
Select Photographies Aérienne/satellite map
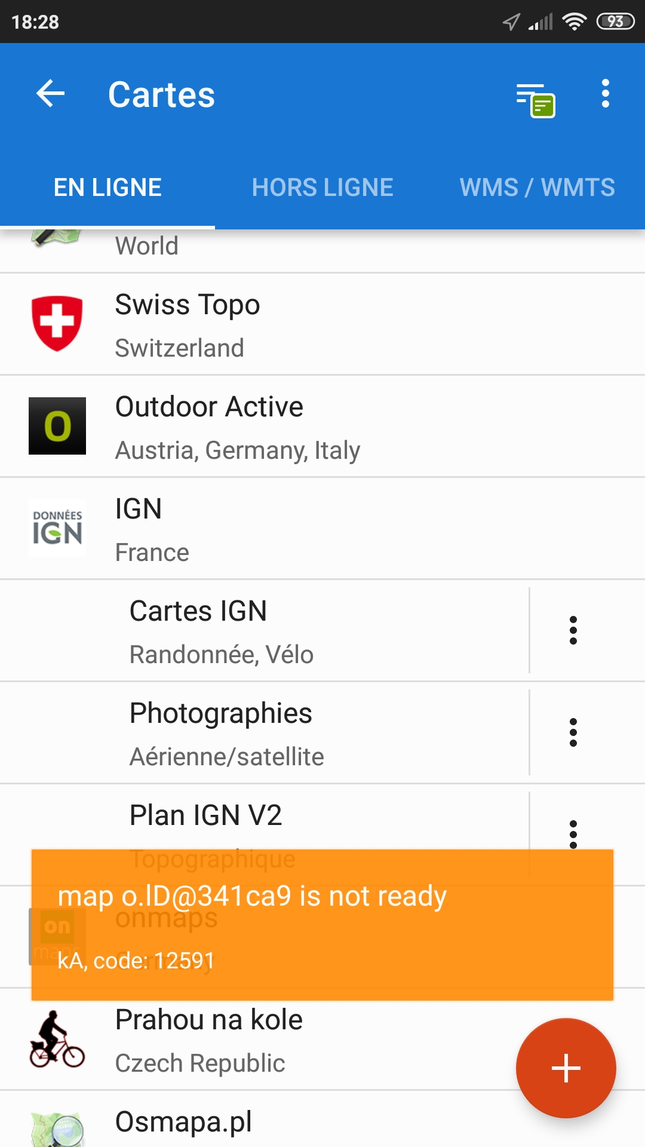[299, 733]
